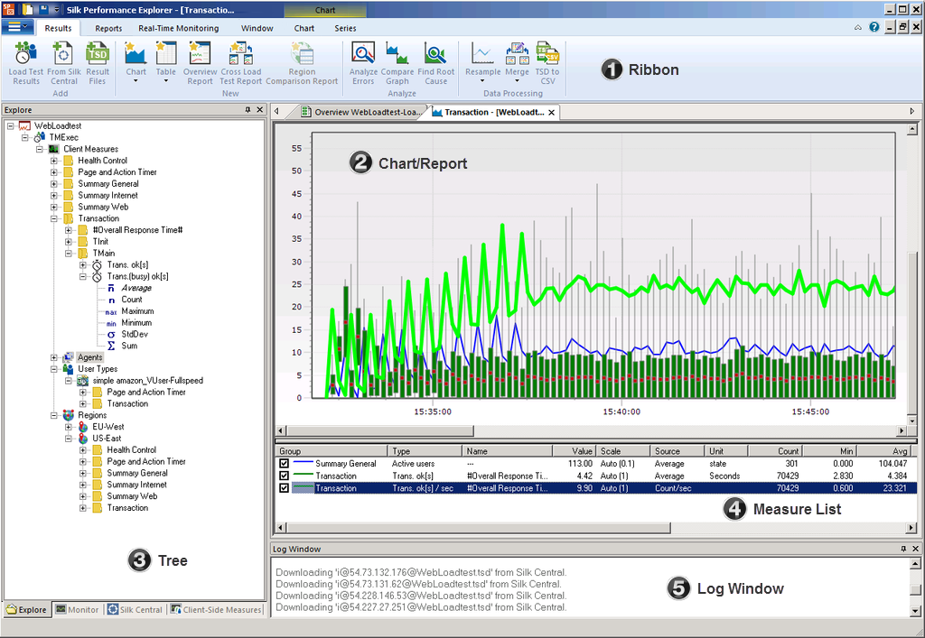Switch to the Real-Time Monitoring ribbon tab

pyautogui.click(x=178, y=28)
